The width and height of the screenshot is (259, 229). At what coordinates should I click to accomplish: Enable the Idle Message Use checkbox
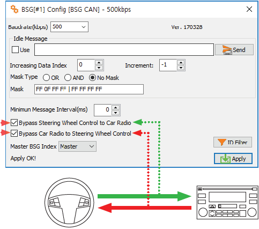coord(15,50)
